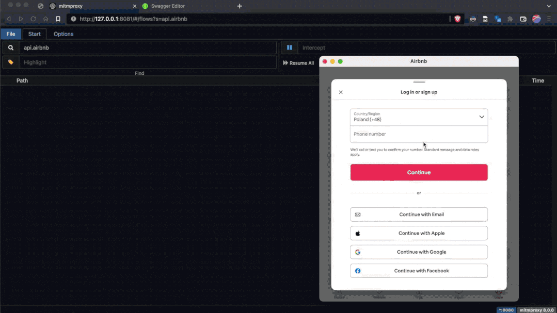
Task: Open a new browser tab
Action: [240, 6]
